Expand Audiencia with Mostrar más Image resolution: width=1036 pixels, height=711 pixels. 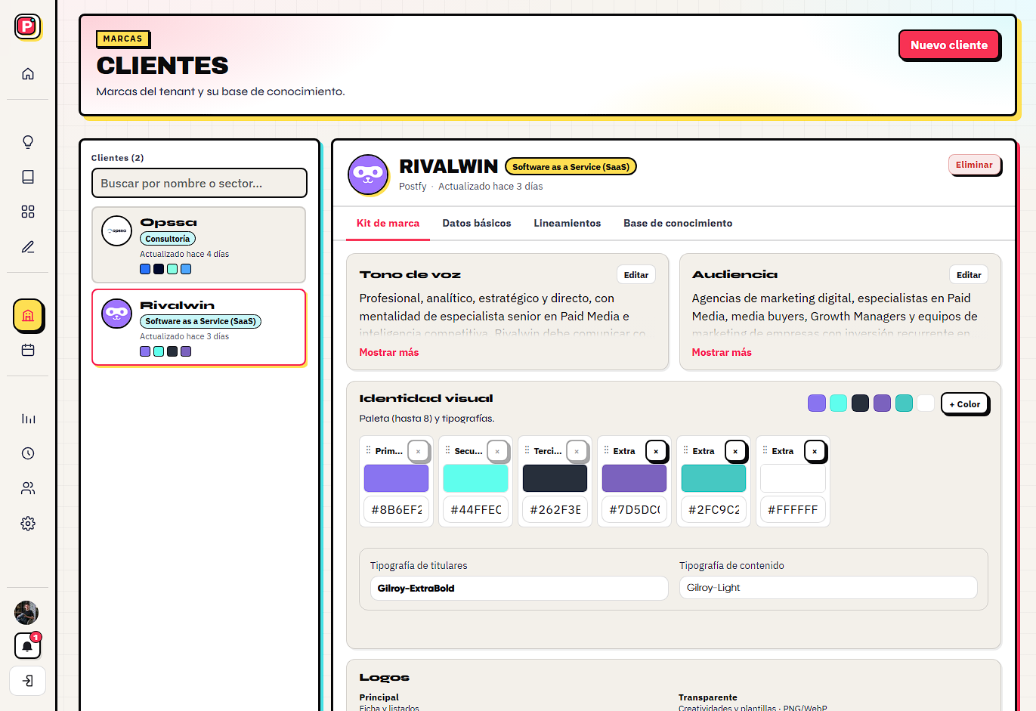[722, 352]
